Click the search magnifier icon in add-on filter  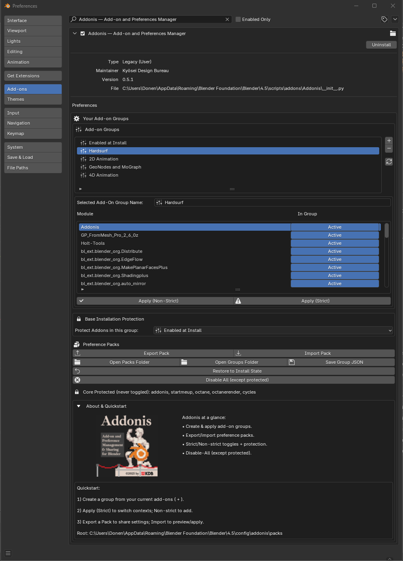coord(74,19)
